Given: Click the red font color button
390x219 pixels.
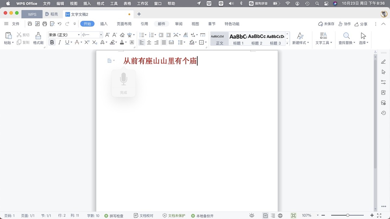Looking at the screenshot, I should coord(122,43).
